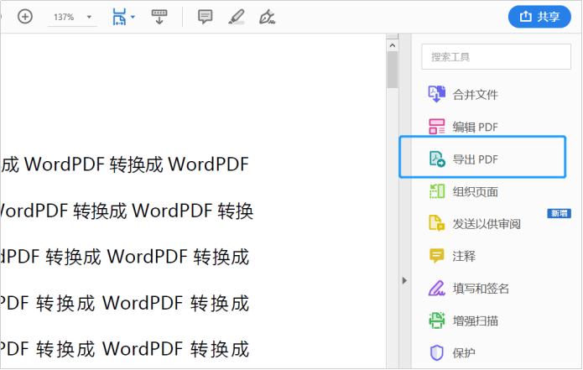Viewport: 583px width, 370px height.
Task: Click the 编辑 PDF icon
Action: 436,127
